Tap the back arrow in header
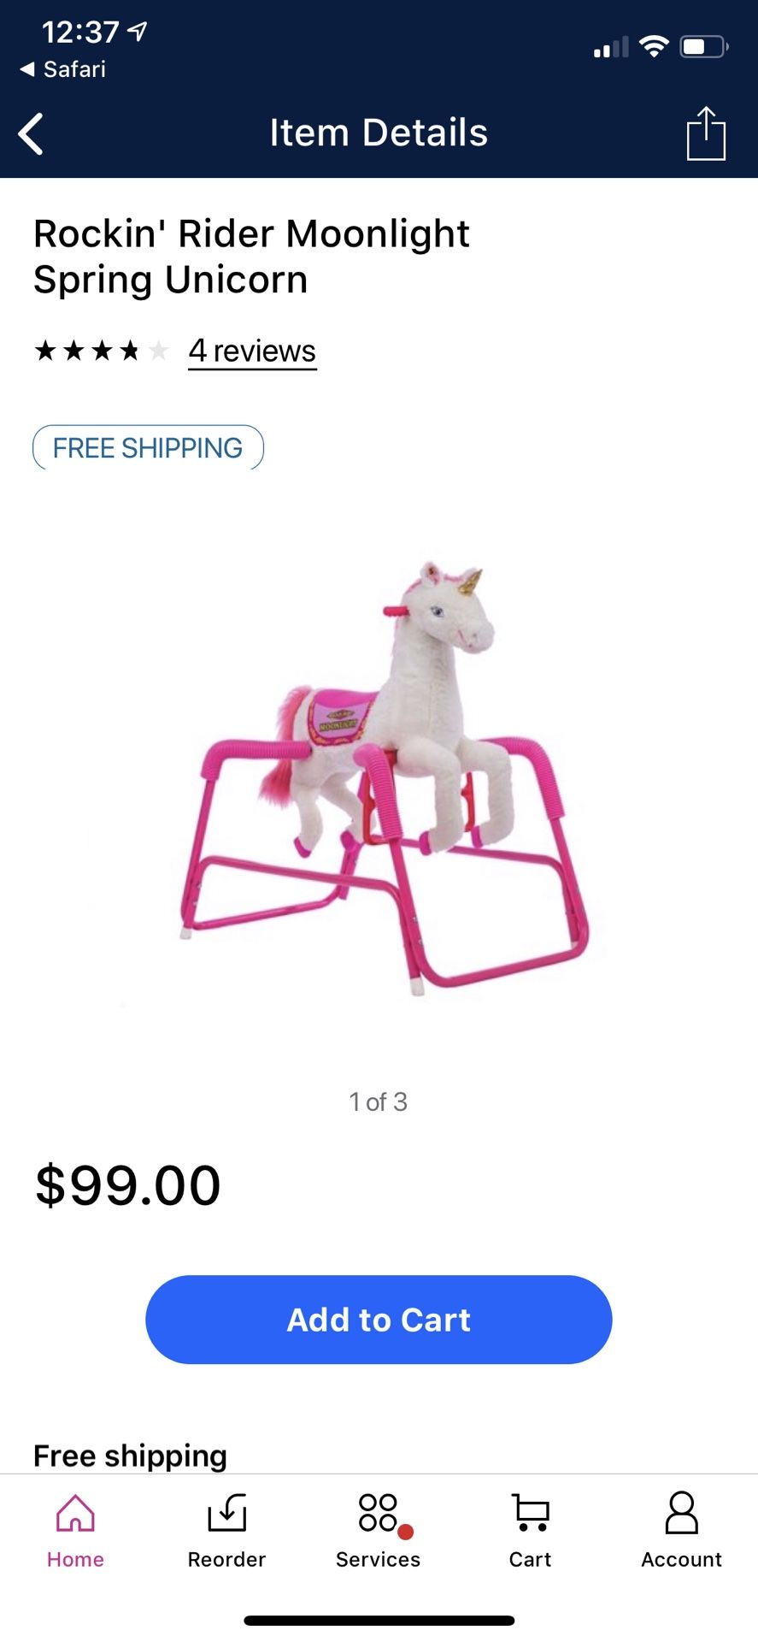The height and width of the screenshot is (1642, 758). (31, 134)
